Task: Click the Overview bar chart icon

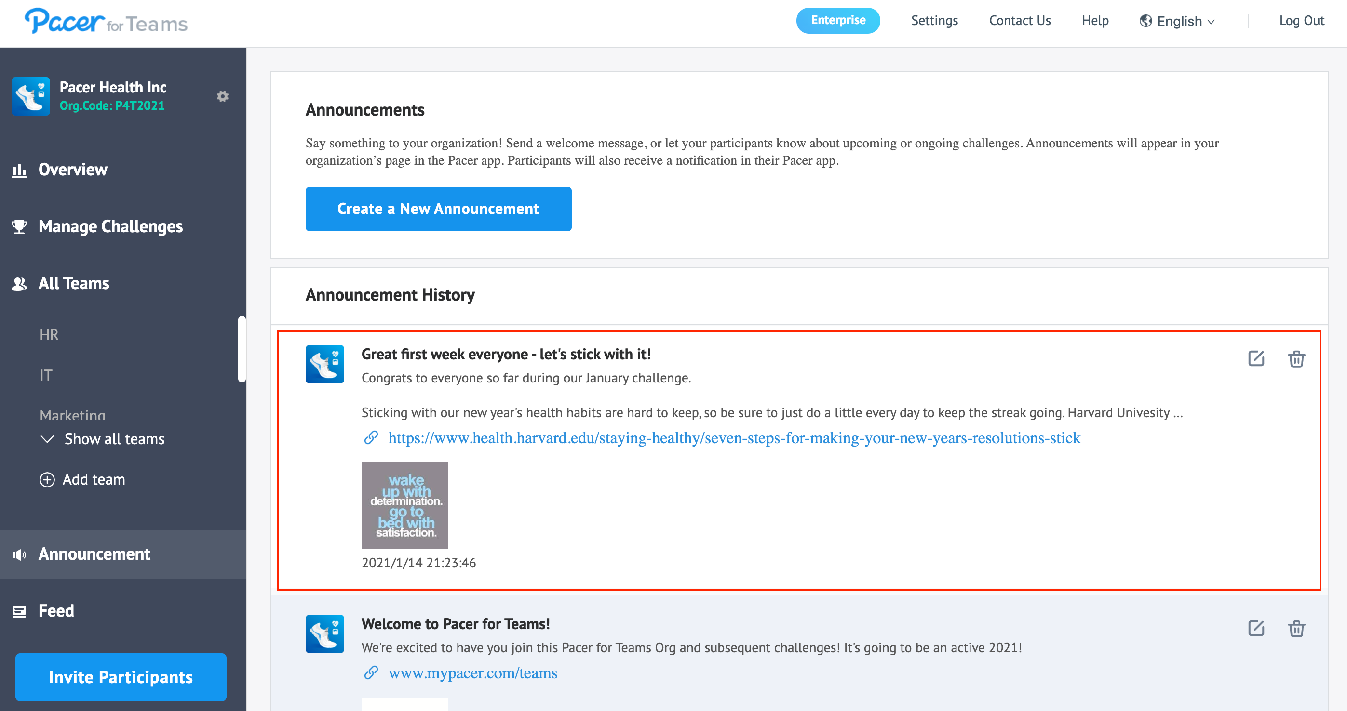Action: (19, 171)
